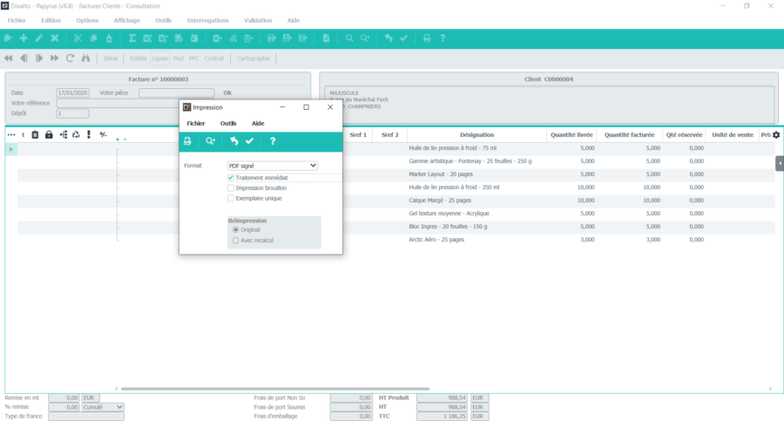
Task: Enable the Impression brouillon checkbox
Action: click(x=231, y=188)
